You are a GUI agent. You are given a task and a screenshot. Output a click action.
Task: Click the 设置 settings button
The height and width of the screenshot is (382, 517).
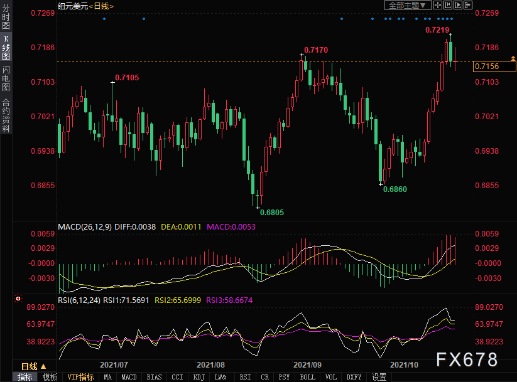(379, 377)
